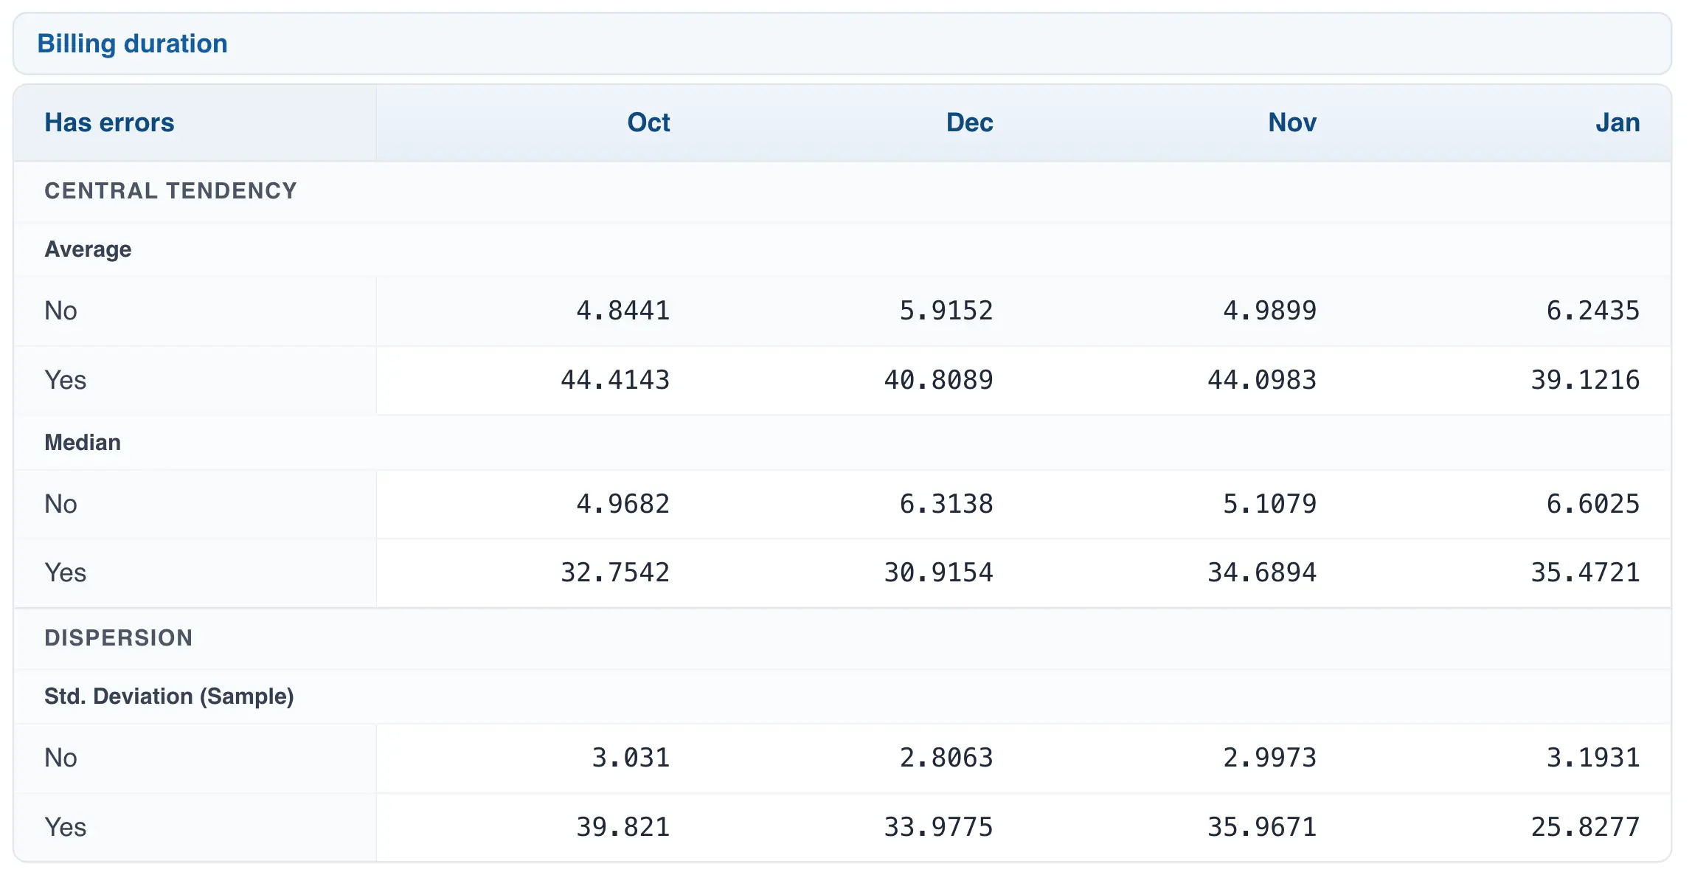The width and height of the screenshot is (1692, 875).
Task: Click the Yes row label under Average
Action: [65, 380]
